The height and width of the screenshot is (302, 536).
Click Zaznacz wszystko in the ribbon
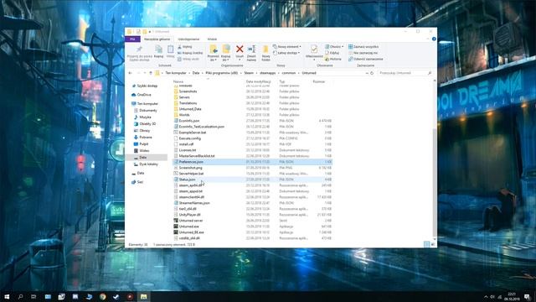pos(363,47)
